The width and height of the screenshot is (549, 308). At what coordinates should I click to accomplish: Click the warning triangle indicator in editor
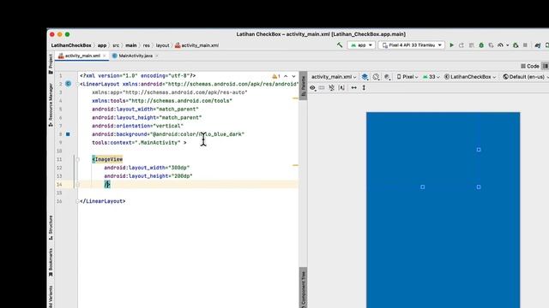click(274, 76)
